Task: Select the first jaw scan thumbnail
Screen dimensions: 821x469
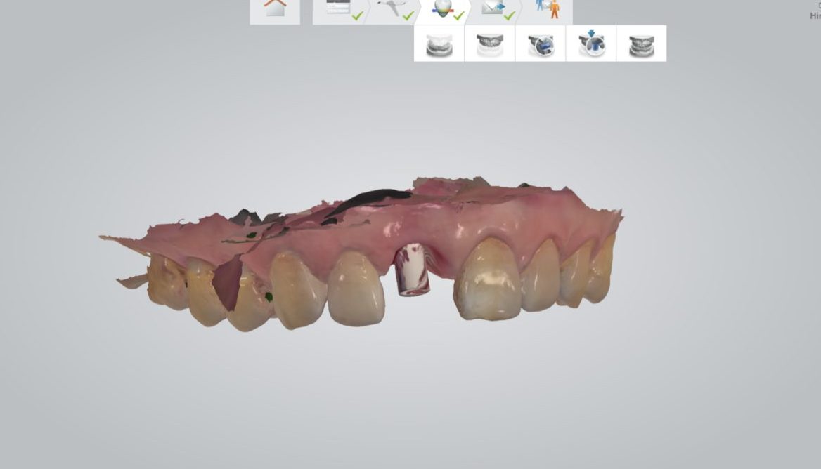Action: click(439, 44)
